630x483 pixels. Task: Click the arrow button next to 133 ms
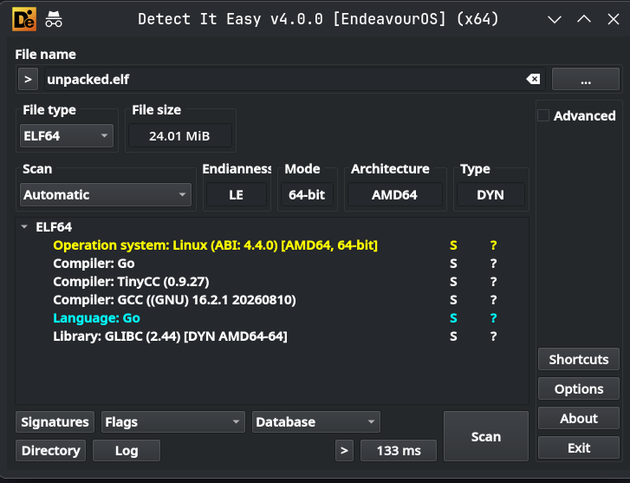[x=344, y=450]
